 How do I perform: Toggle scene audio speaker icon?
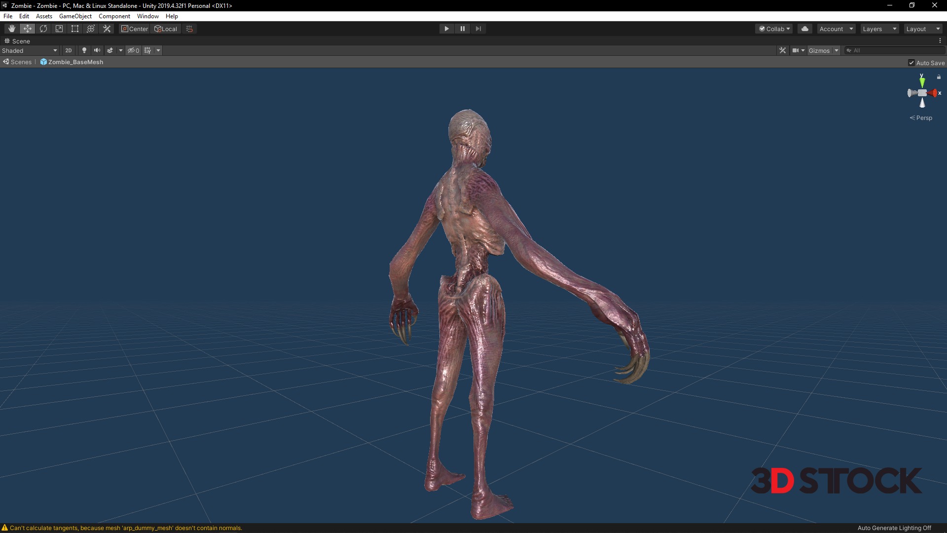click(97, 50)
